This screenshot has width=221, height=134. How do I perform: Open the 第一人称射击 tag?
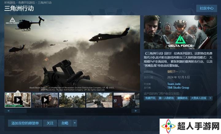[166, 98]
